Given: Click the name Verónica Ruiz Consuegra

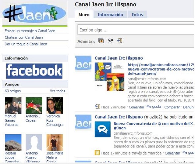Looking at the screenshot, I should coord(55,120).
